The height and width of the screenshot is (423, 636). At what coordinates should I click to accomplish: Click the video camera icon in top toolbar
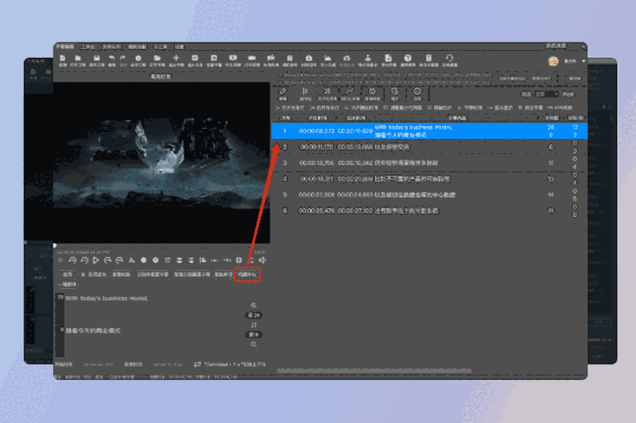(252, 58)
